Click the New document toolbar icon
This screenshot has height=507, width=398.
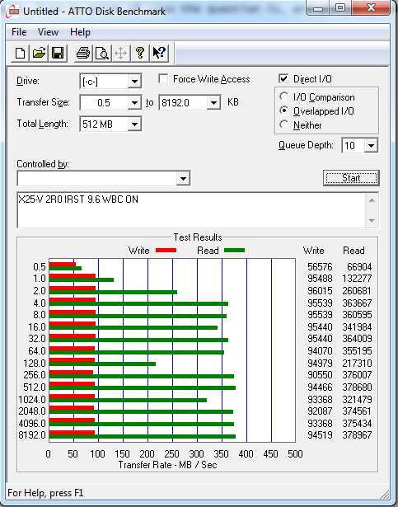click(20, 53)
